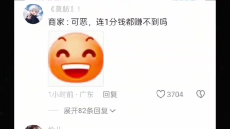Click the cut-off text at the top right

184,0
